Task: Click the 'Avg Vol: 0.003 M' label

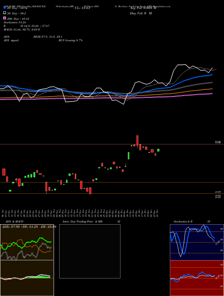Action: click(x=143, y=8)
